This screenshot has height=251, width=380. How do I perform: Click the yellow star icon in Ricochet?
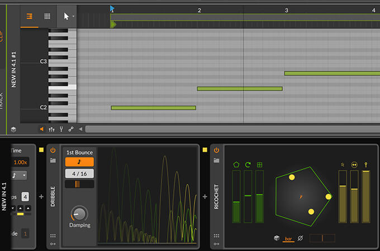coord(343,165)
